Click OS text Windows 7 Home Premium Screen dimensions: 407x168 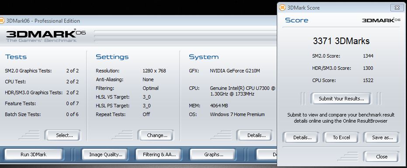(x=237, y=114)
